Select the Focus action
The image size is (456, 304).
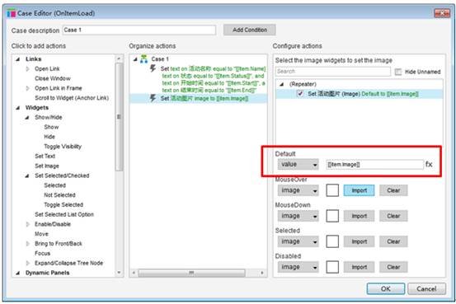pyautogui.click(x=42, y=254)
